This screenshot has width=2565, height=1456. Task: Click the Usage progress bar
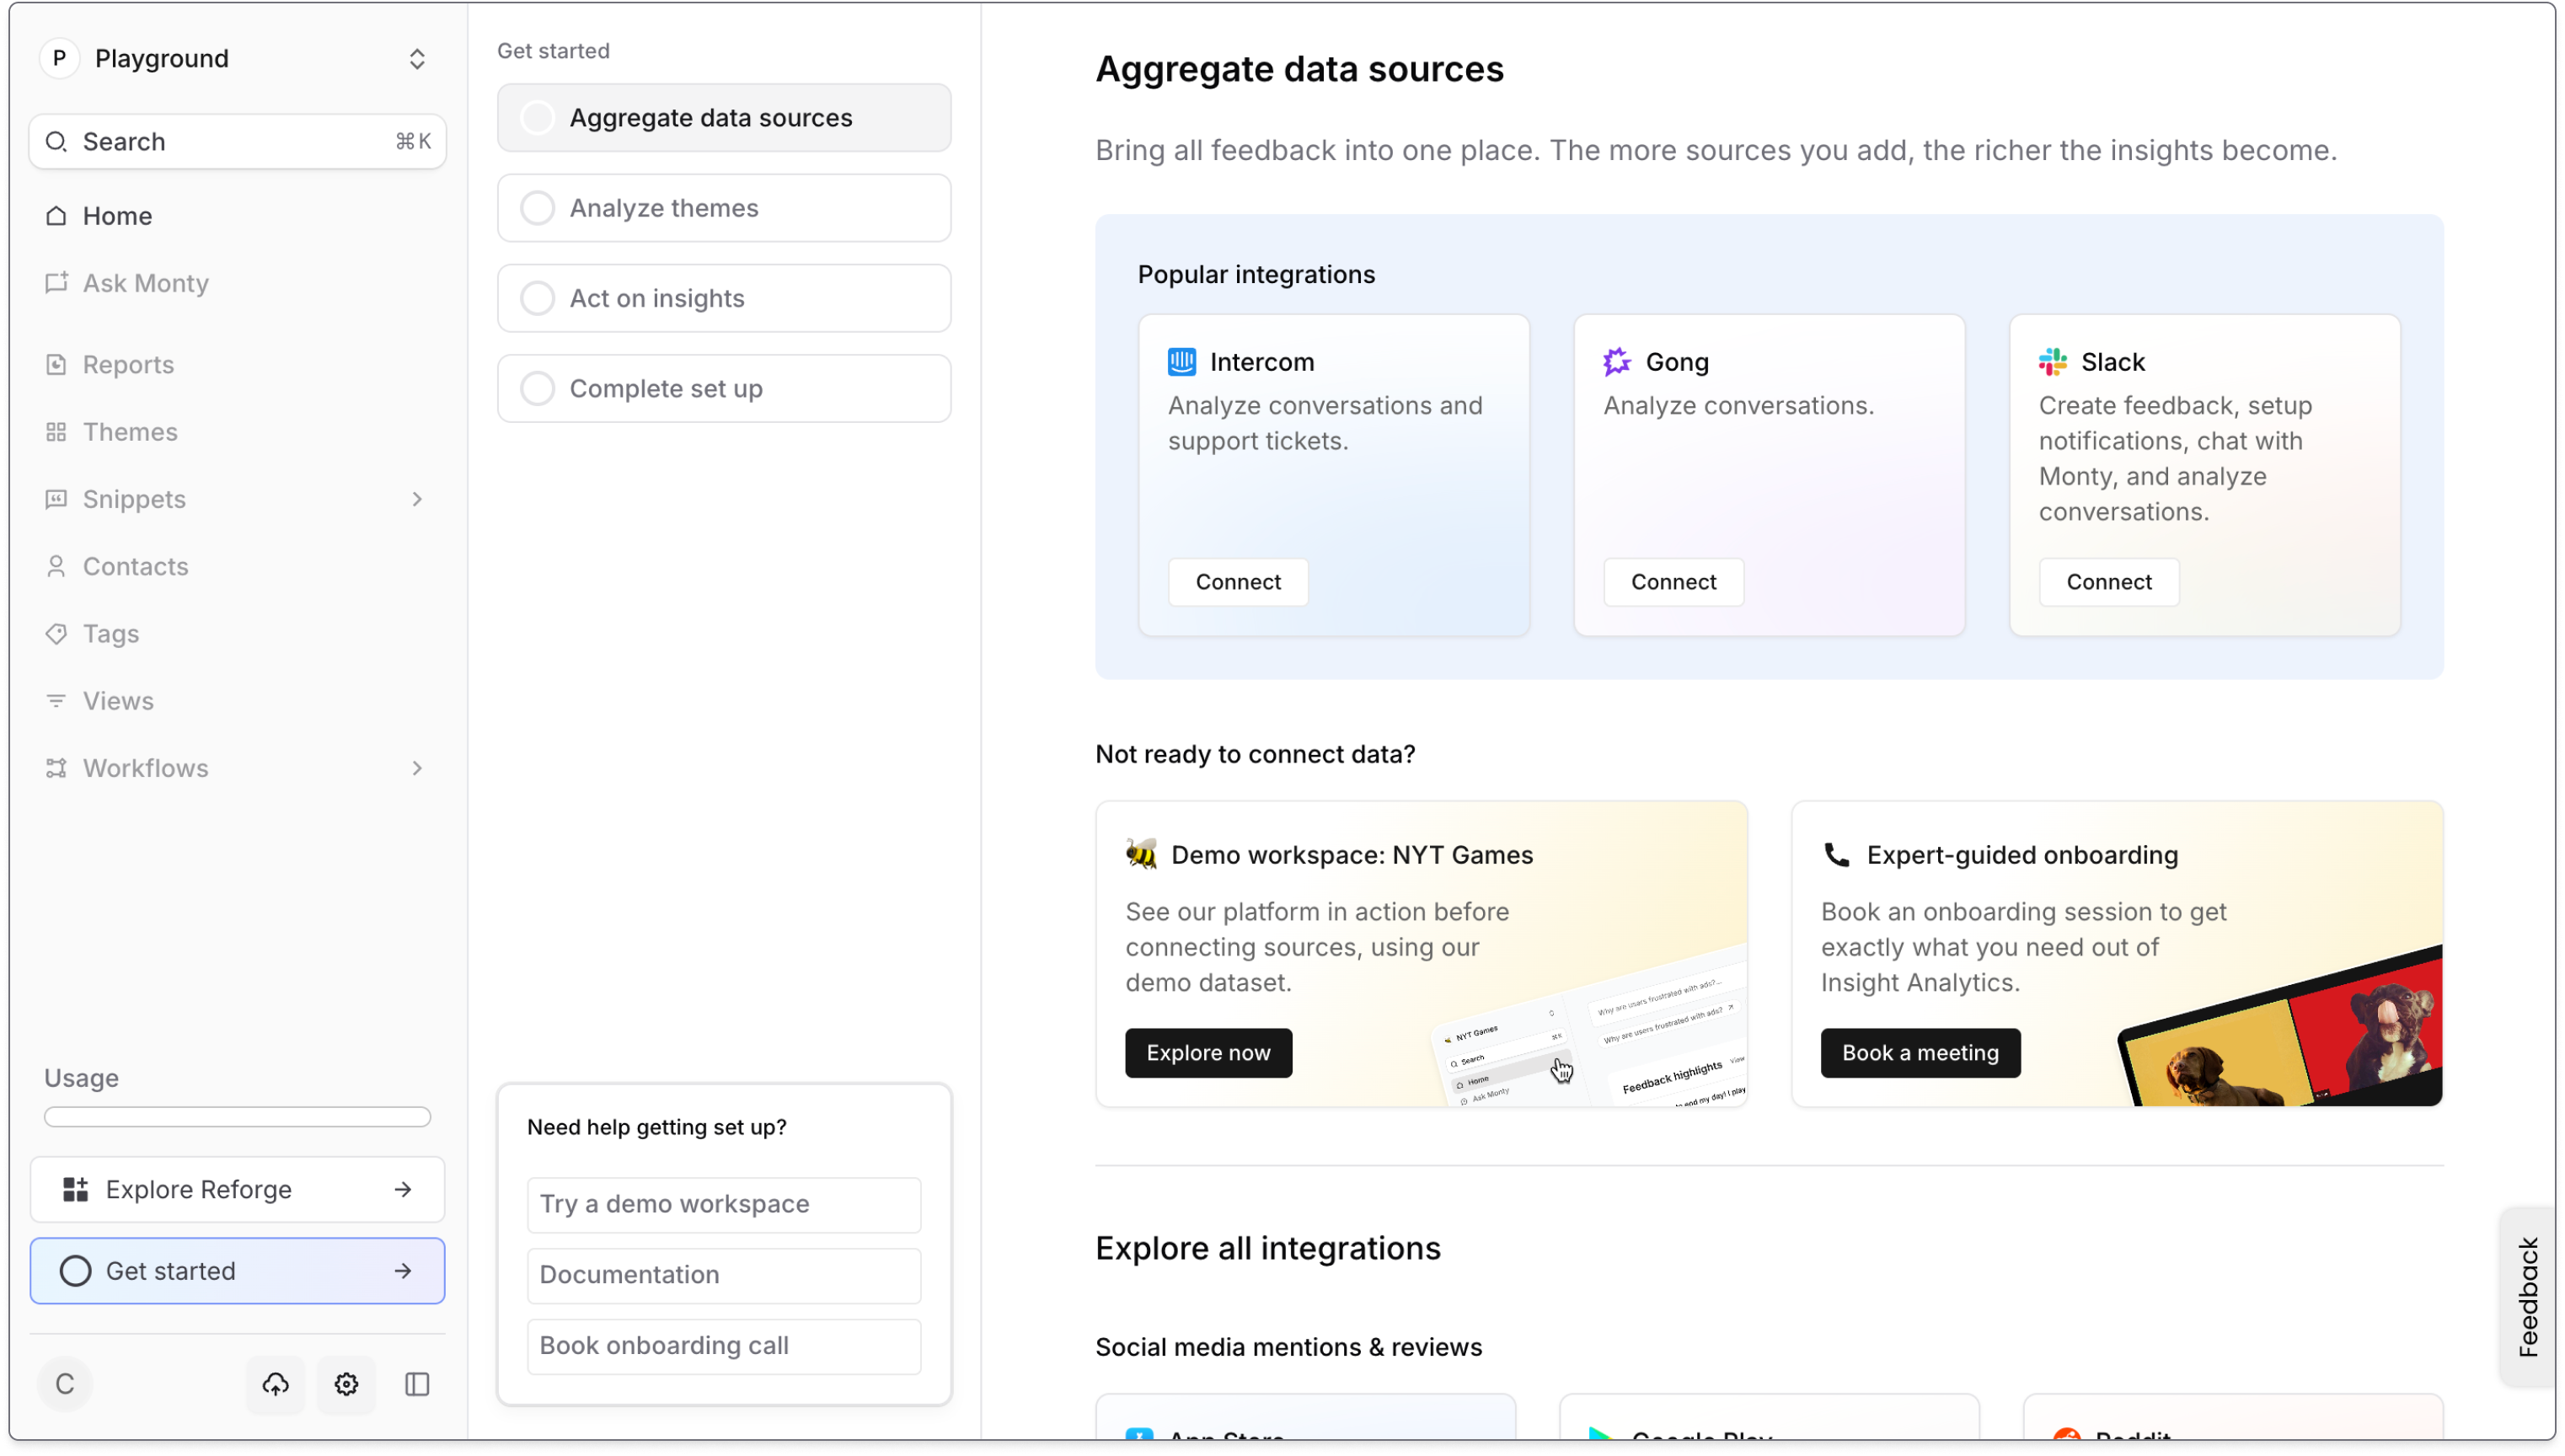tap(238, 1117)
